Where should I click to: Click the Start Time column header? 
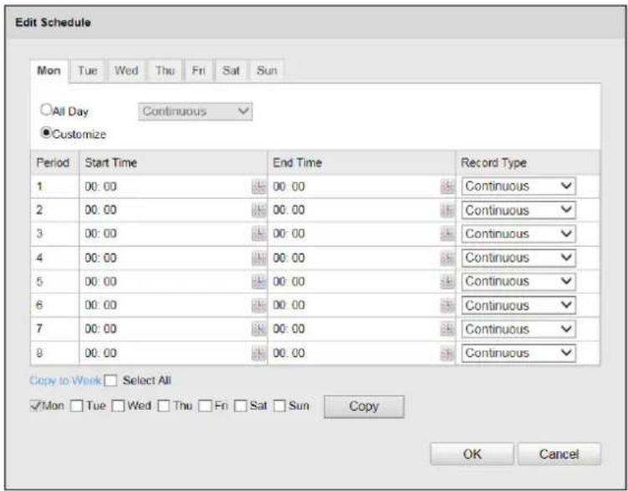[x=173, y=162]
